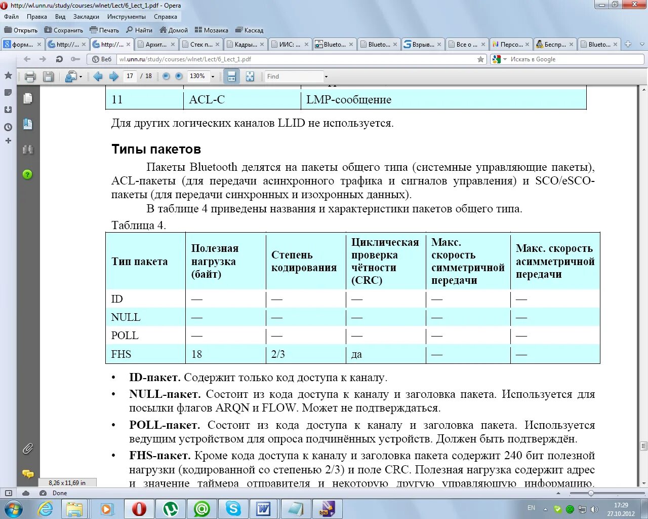Screen dimensions: 648x519
Task: Zoom out with the minus magnifier icon
Action: [166, 76]
